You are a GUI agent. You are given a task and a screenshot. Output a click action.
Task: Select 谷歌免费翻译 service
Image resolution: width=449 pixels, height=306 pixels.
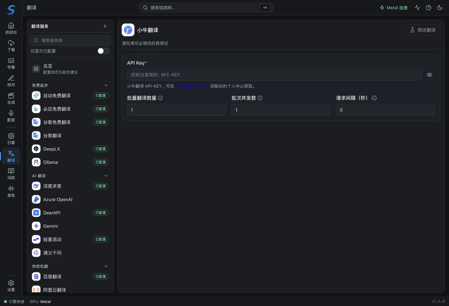click(70, 122)
